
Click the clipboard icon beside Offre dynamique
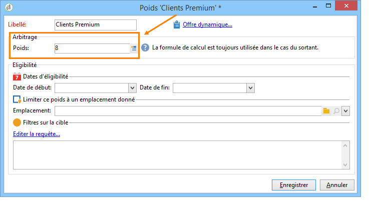[x=177, y=24]
